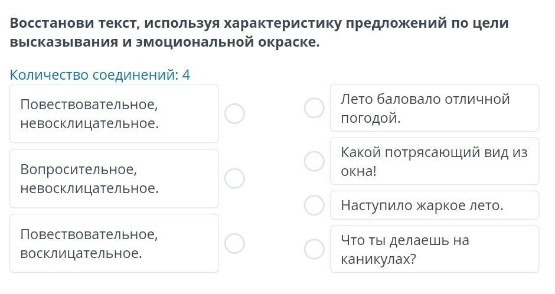Select circle left of 'Лето баловало отличной погодой'
The image size is (555, 294).
[314, 108]
